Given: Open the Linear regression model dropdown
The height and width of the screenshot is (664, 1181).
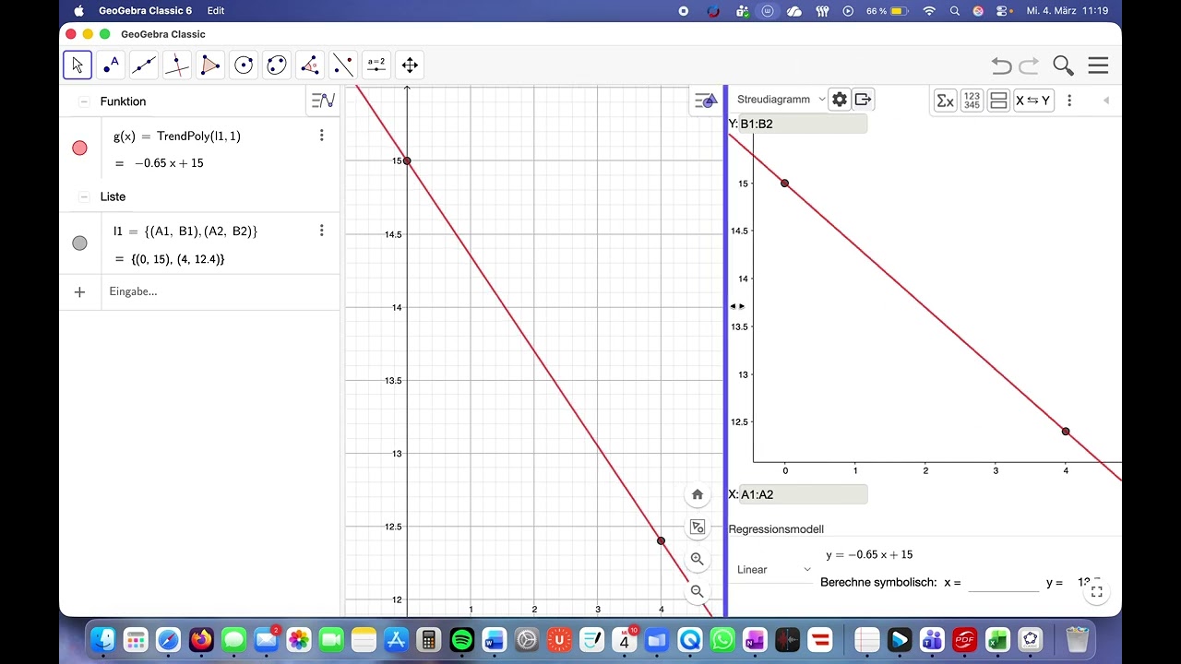Looking at the screenshot, I should coord(773,570).
